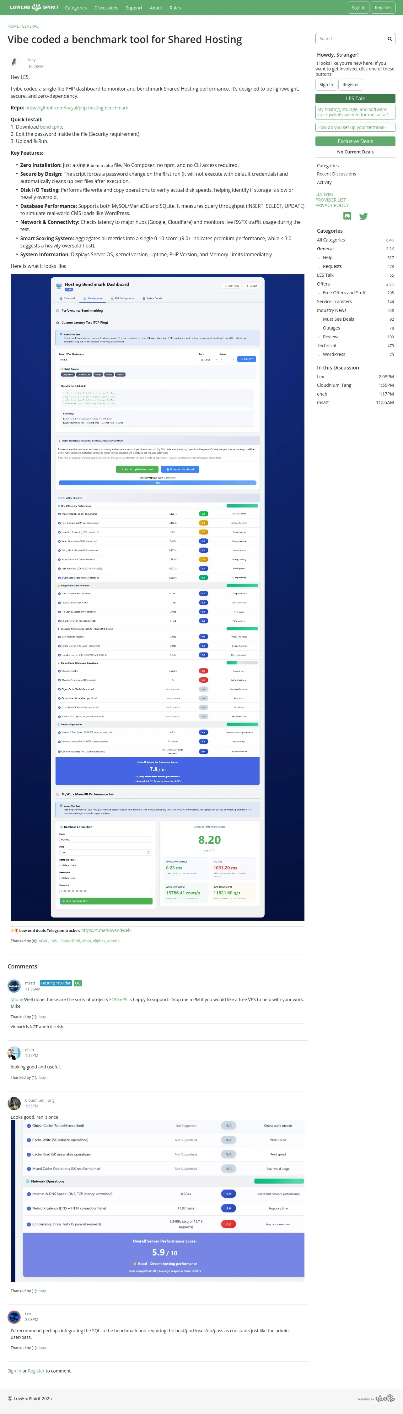This screenshot has width=403, height=1414.
Task: Click the SharedGrid name in the thanked list
Action: click(70, 941)
